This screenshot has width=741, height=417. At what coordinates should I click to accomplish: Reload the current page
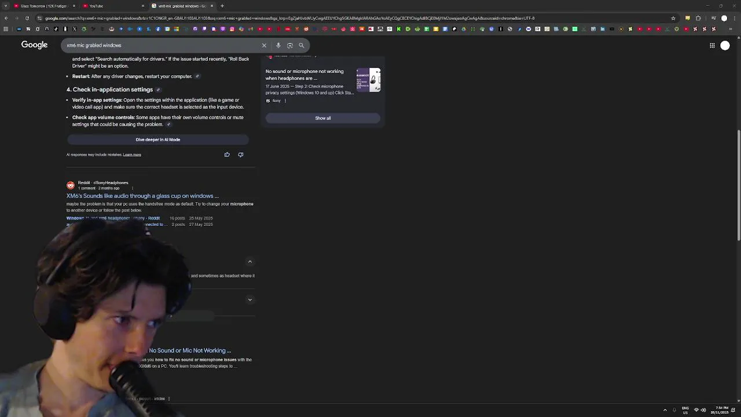pos(27,18)
